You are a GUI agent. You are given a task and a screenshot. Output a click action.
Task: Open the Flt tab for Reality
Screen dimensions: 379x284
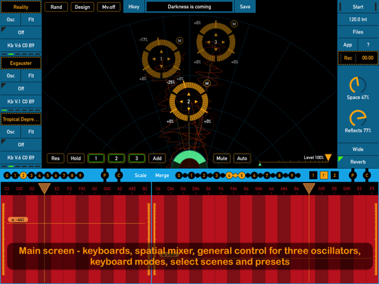click(x=31, y=20)
